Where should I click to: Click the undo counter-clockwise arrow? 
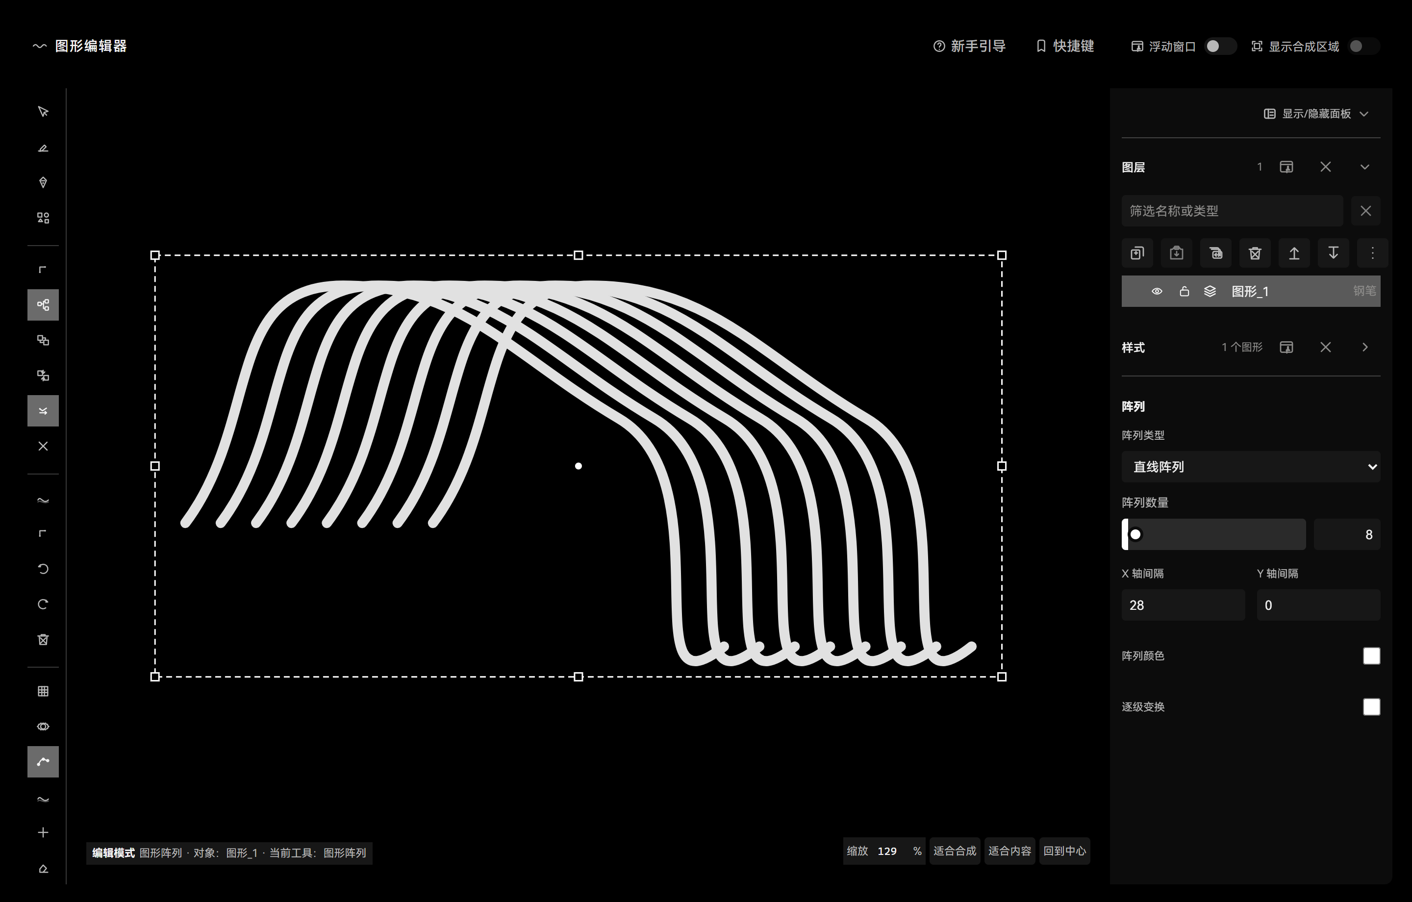(x=43, y=569)
